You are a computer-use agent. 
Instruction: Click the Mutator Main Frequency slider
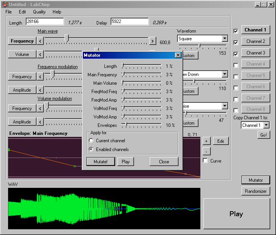[141, 74]
